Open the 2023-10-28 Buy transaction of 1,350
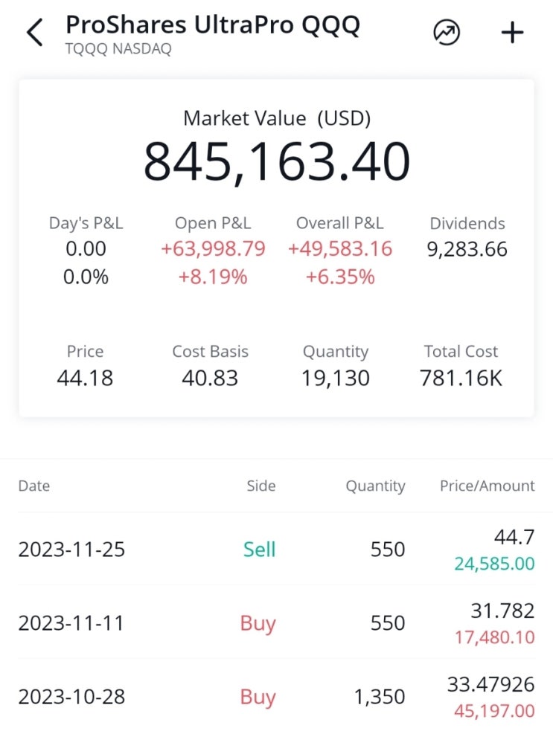The width and height of the screenshot is (553, 731). click(x=276, y=697)
